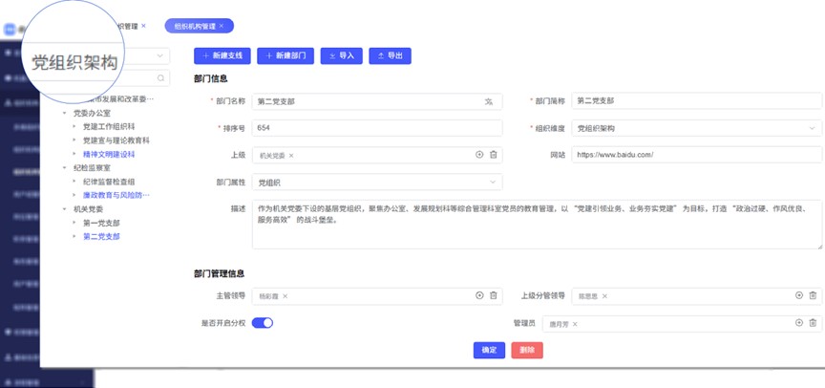Remove the 机关党委 tag from 上级
Screen dimensions: 825x388
[x=291, y=155]
